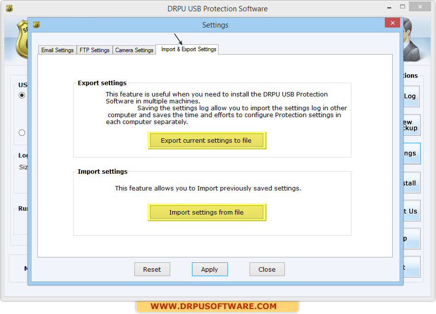Select the second unselected radio button in main window
Viewport: 436px width, 314px height.
[22, 133]
